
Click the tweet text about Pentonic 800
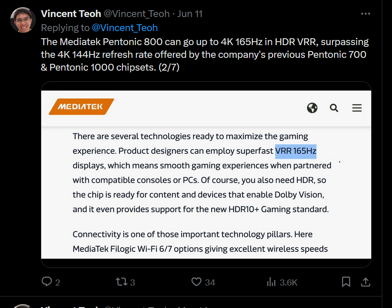point(204,54)
